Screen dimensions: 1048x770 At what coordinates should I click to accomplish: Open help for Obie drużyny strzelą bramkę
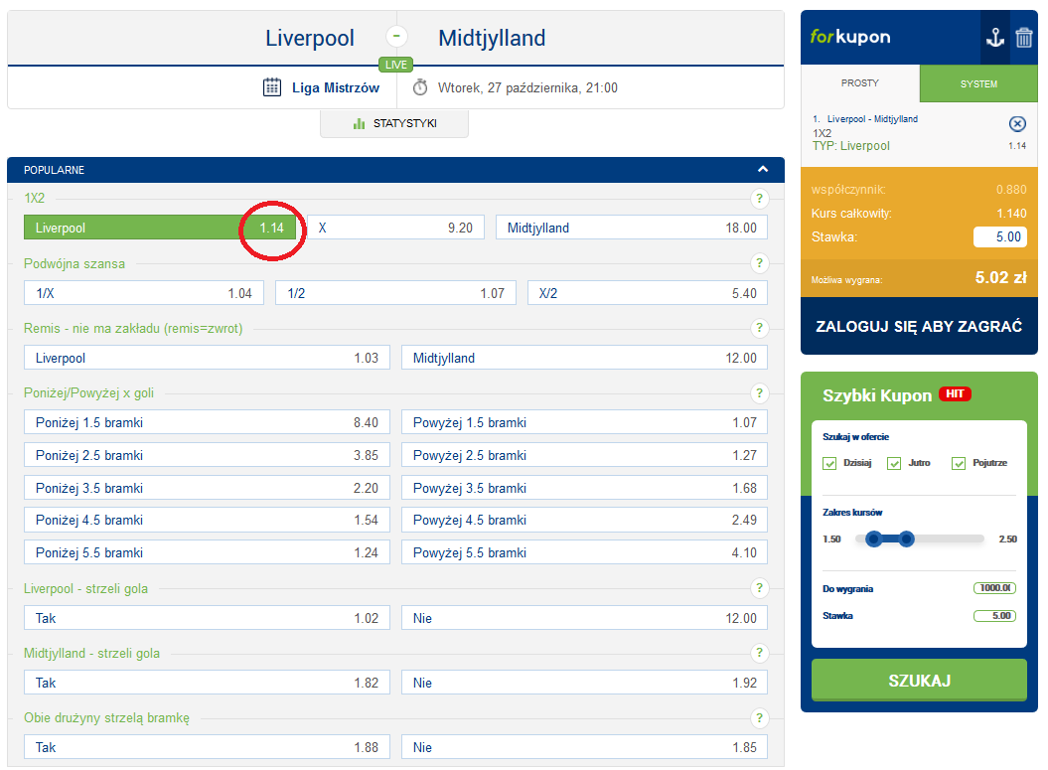759,718
